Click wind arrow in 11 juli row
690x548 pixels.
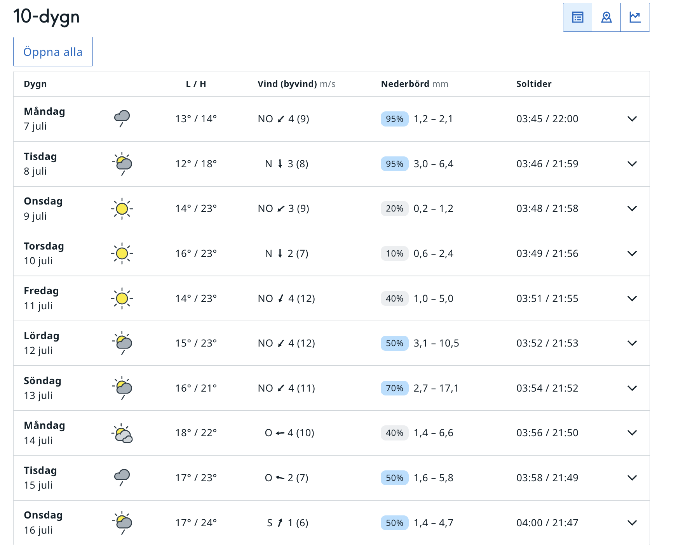pos(281,298)
